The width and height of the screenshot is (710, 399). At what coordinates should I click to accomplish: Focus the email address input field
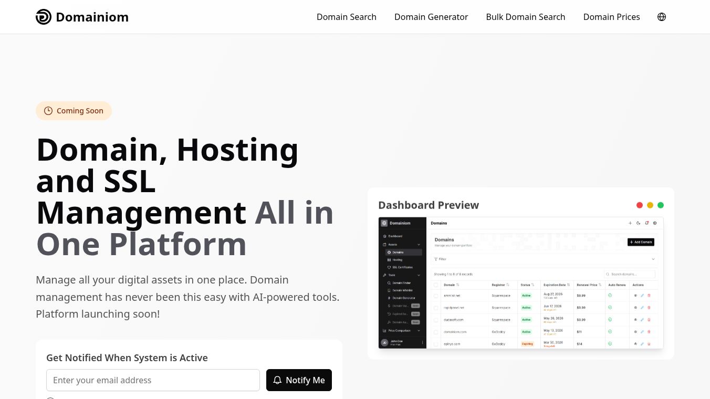[x=153, y=380]
